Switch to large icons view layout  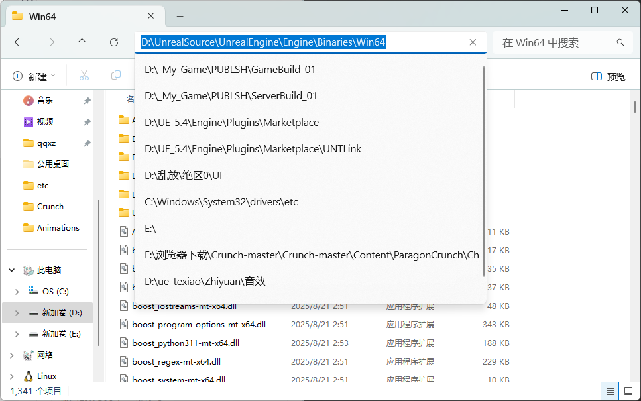[x=627, y=390]
